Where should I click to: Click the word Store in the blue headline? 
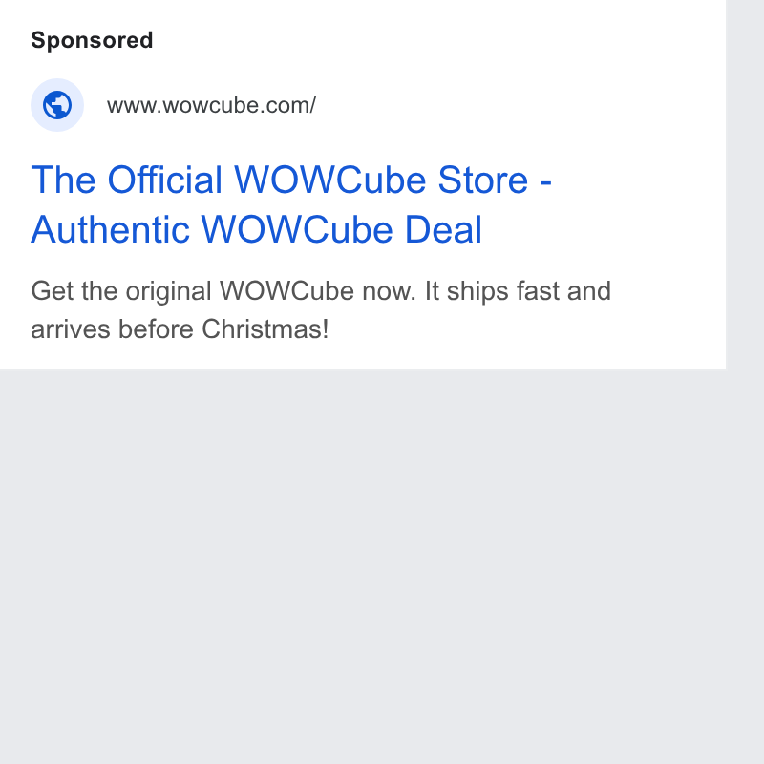[483, 180]
